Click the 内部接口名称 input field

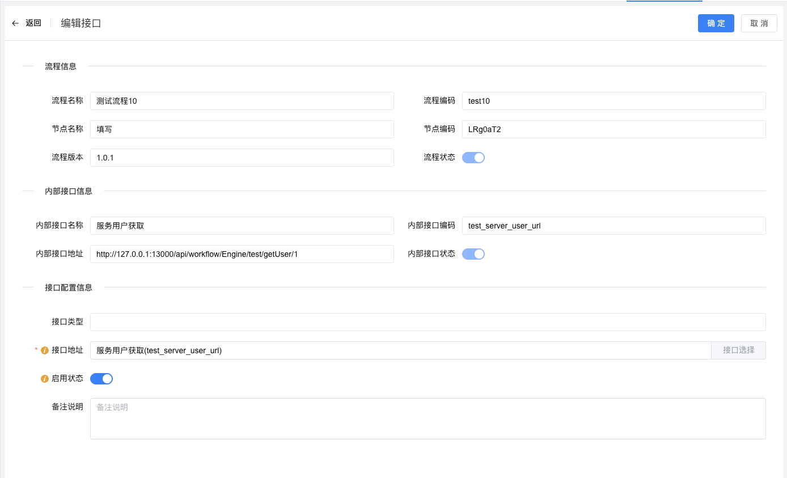pos(242,226)
